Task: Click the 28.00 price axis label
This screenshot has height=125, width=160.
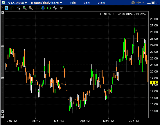Action: click(154, 19)
